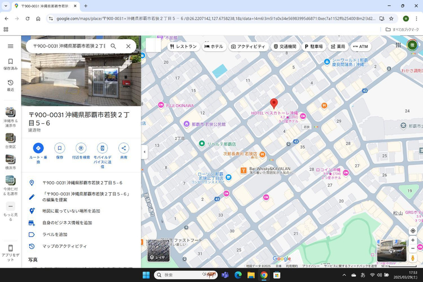Show hidden icons in system tray
Screen dimensions: 423x282
pyautogui.click(x=344, y=275)
